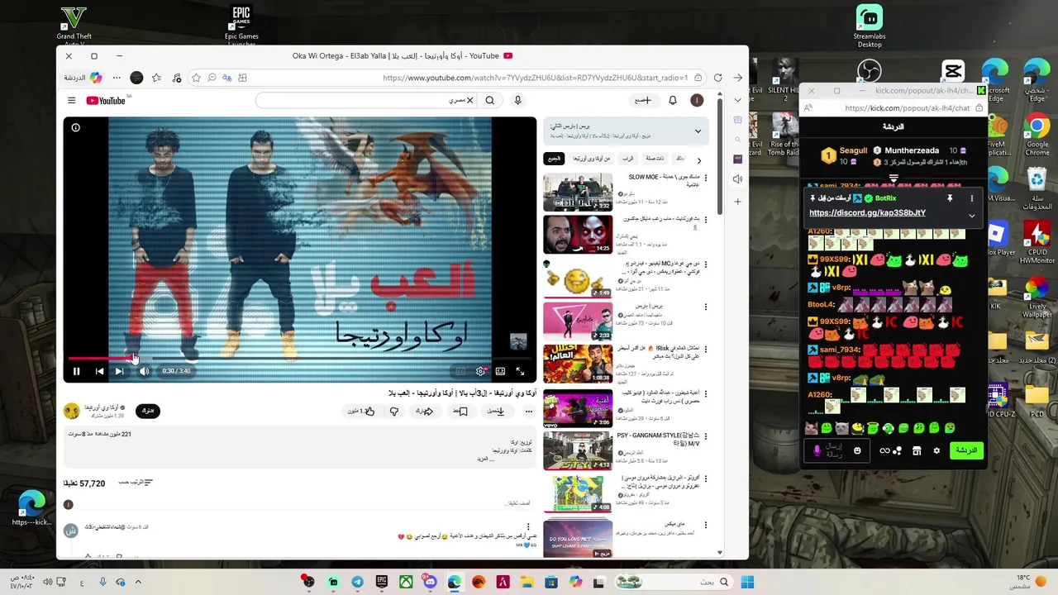1058x595 pixels.
Task: Open YouTube notifications bell
Action: [x=673, y=100]
